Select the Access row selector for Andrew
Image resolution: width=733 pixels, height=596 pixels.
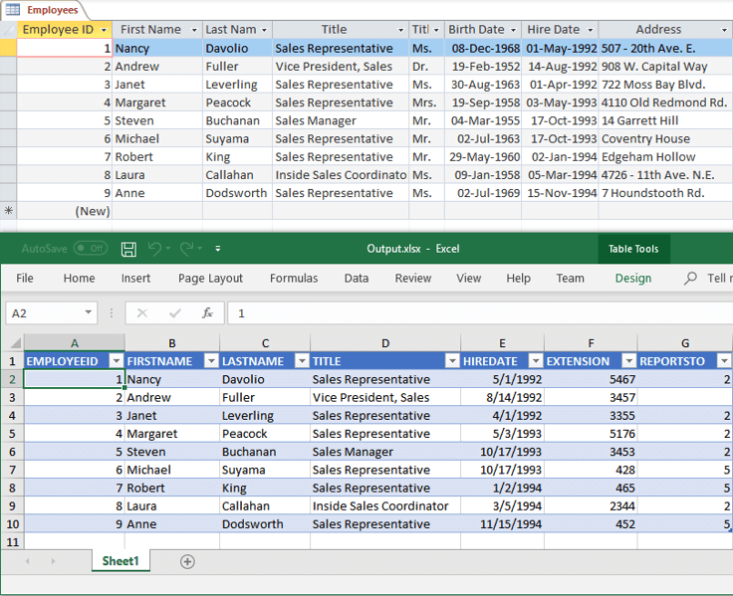(x=8, y=67)
